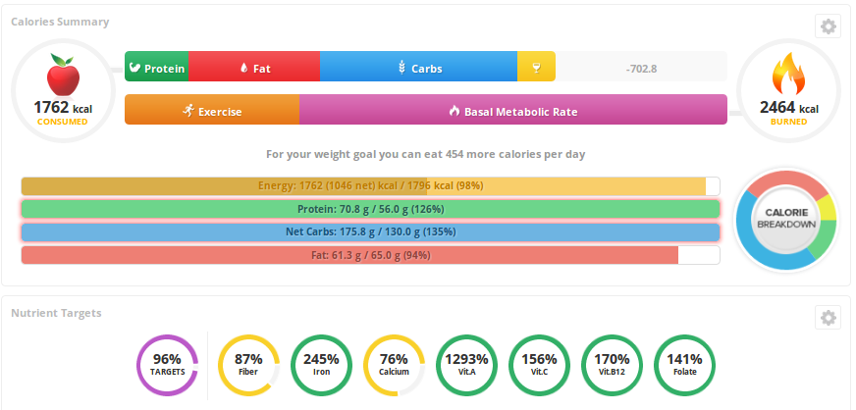The height and width of the screenshot is (410, 856).
Task: Click the droplet Fat icon
Action: coord(243,68)
